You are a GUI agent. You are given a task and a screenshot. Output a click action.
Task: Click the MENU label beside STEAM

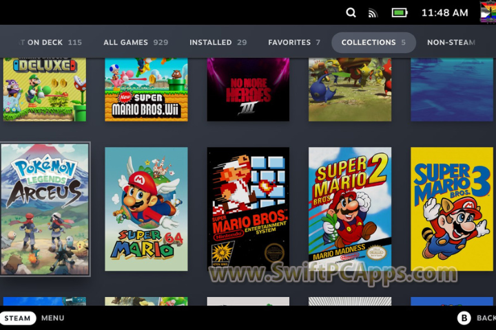pyautogui.click(x=52, y=318)
